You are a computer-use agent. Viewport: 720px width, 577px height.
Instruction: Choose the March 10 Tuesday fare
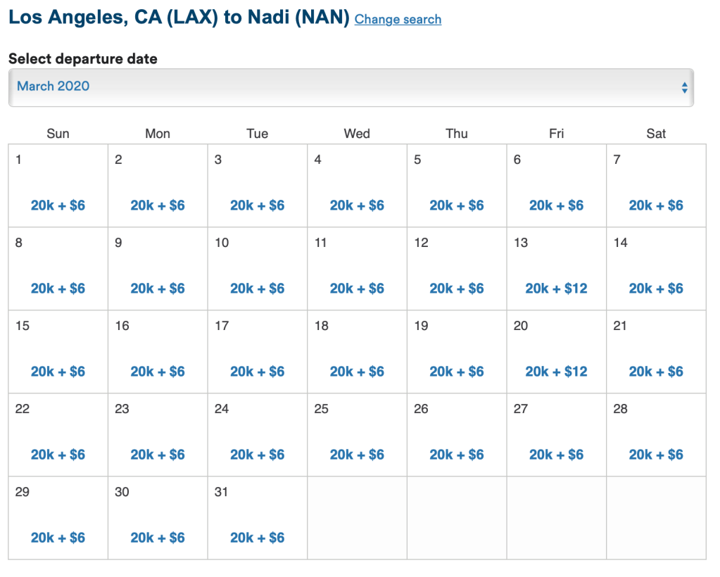click(257, 288)
